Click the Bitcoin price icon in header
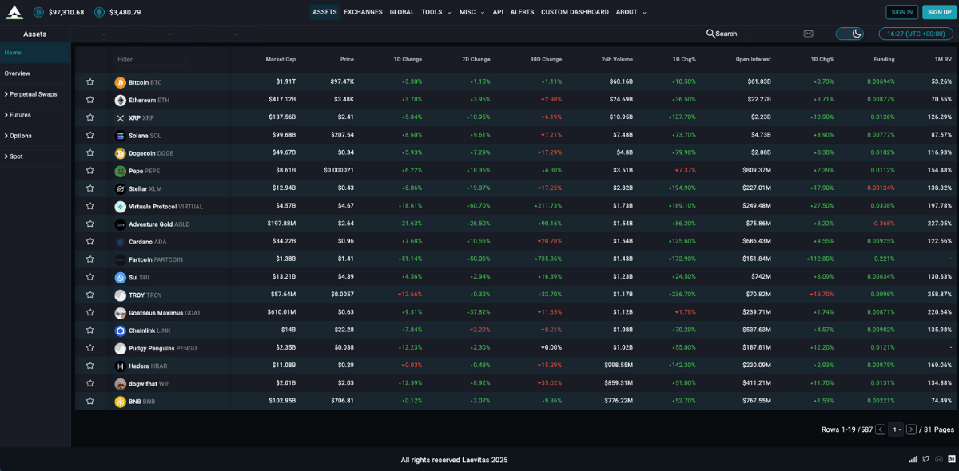The height and width of the screenshot is (471, 959). (x=38, y=12)
